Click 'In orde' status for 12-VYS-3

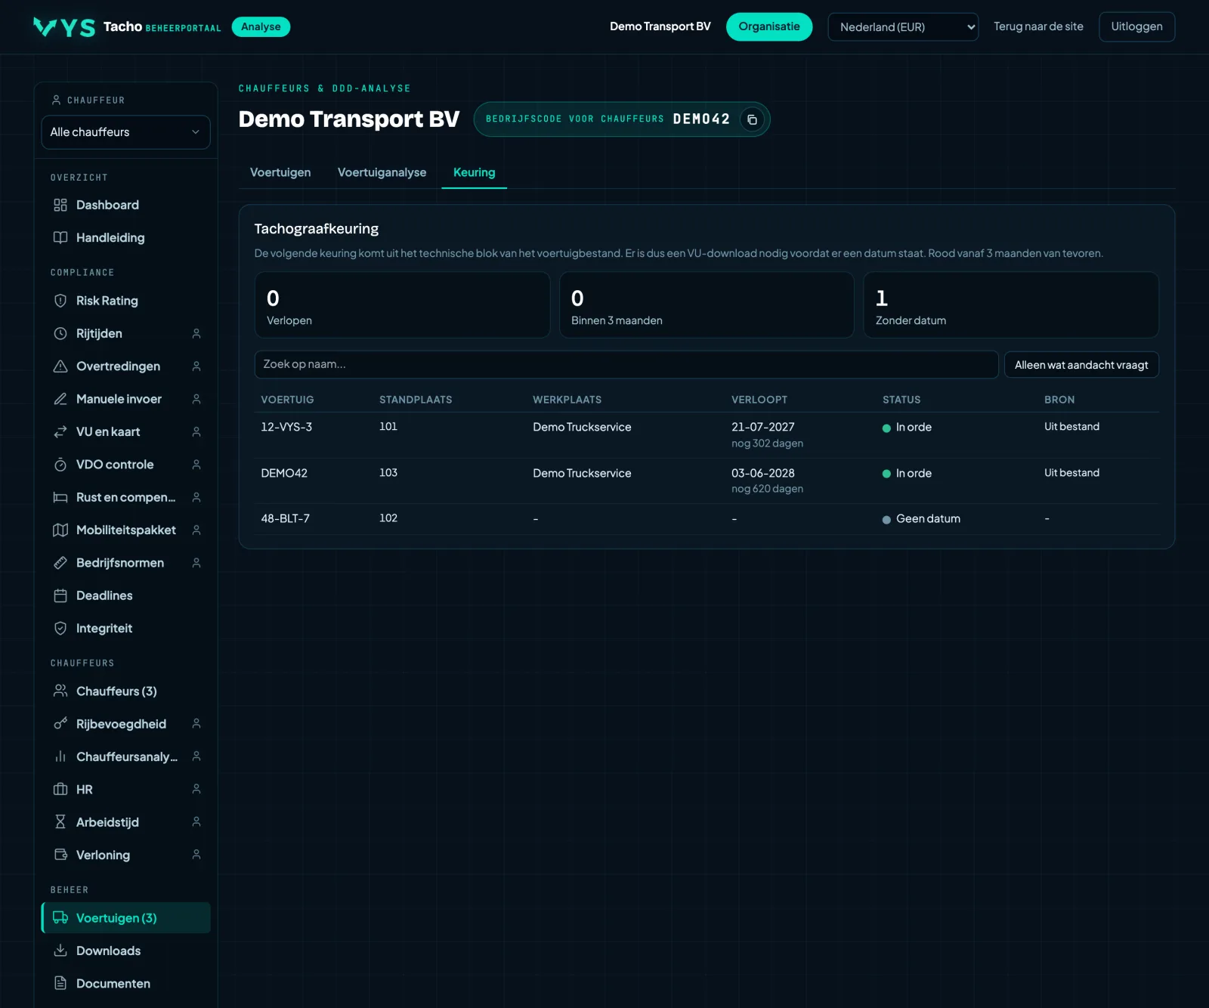pyautogui.click(x=907, y=427)
